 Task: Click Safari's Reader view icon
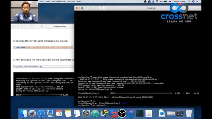pos(42,26)
